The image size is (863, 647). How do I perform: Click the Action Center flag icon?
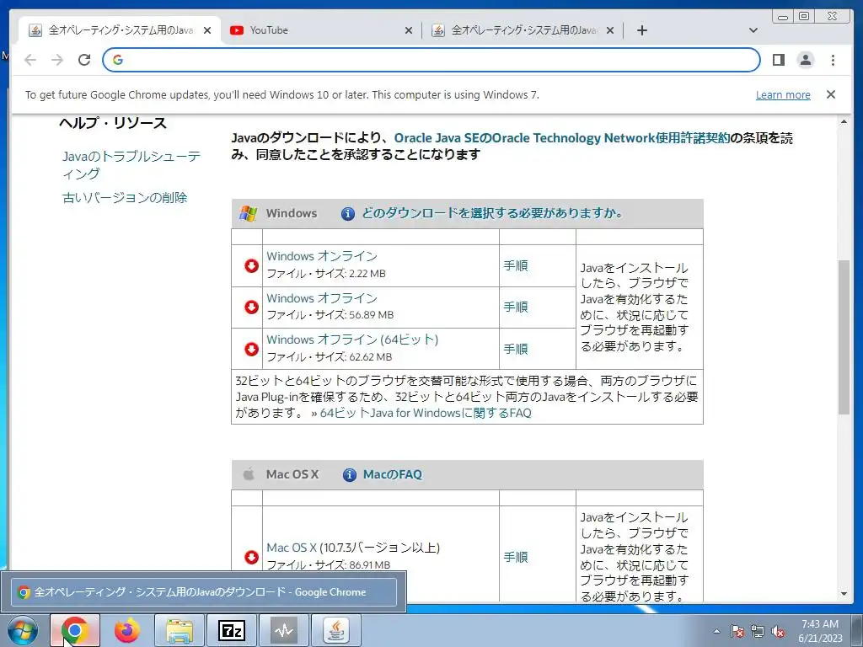click(x=737, y=631)
